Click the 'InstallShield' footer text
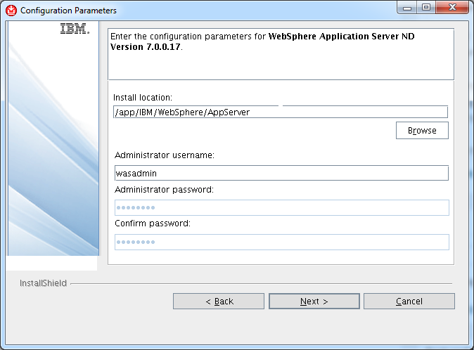Image resolution: width=474 pixels, height=350 pixels. click(43, 283)
